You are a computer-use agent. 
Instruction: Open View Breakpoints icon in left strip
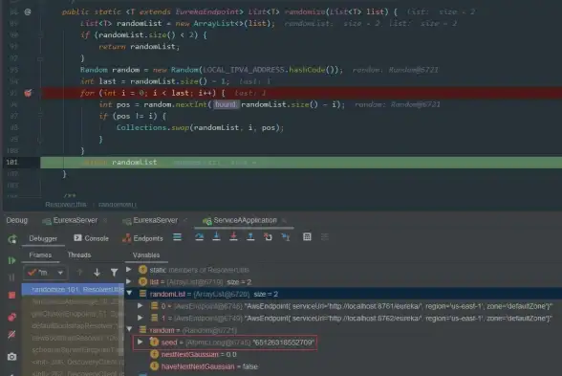11,318
